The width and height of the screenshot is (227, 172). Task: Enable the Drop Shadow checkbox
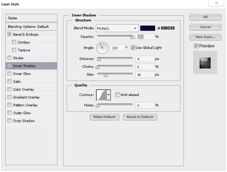tap(9, 120)
